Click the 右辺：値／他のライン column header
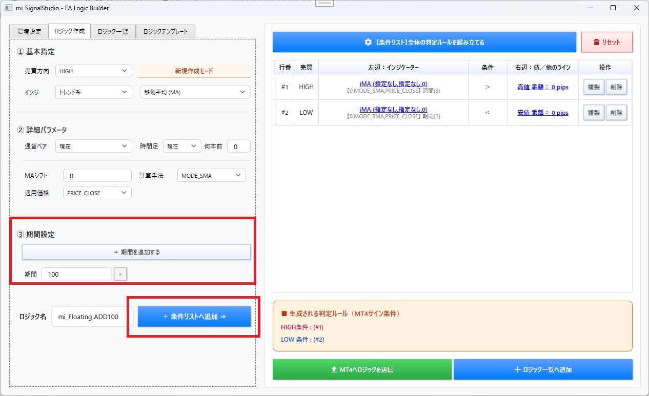Image resolution: width=649 pixels, height=396 pixels. [543, 68]
